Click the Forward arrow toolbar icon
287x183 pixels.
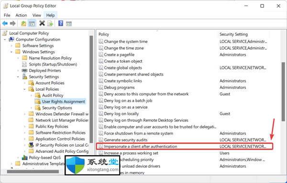(12, 23)
